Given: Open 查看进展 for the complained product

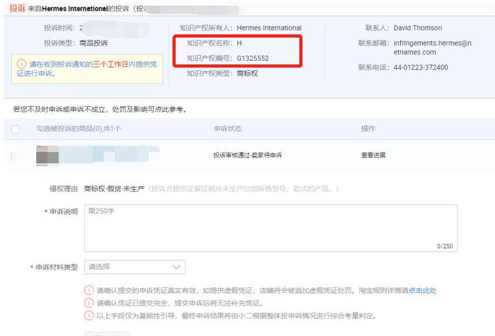Looking at the screenshot, I should [374, 155].
